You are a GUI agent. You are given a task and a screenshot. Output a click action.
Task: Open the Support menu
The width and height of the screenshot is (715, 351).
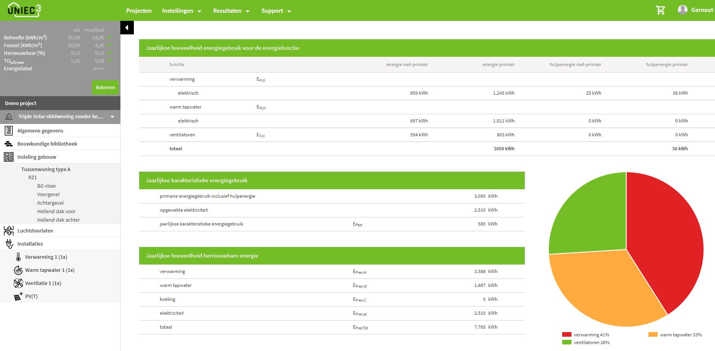[276, 11]
